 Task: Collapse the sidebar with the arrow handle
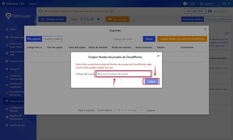click(35, 22)
